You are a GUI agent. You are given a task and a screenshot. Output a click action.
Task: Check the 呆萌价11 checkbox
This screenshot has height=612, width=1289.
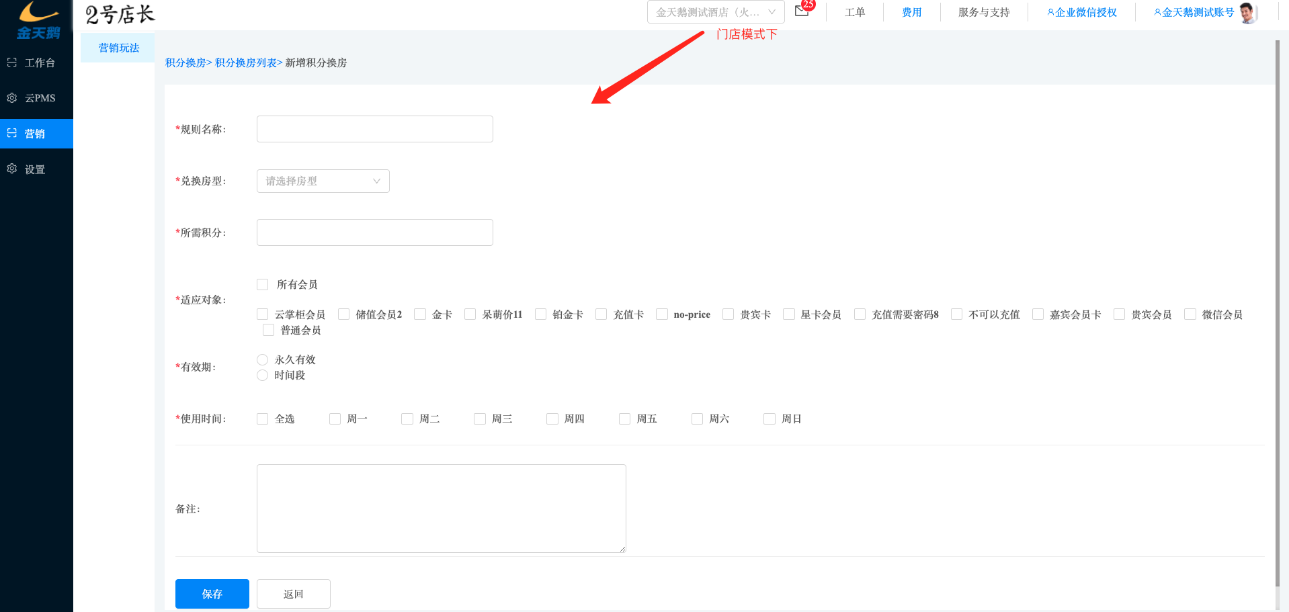(x=470, y=314)
